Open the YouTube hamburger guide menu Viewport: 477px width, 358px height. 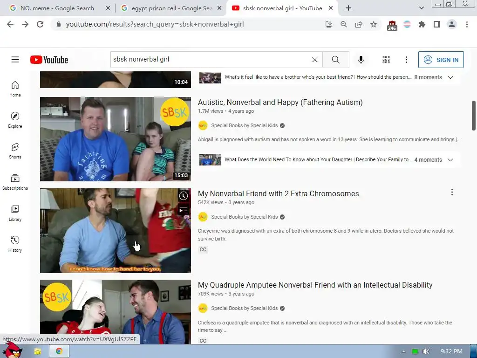15,60
